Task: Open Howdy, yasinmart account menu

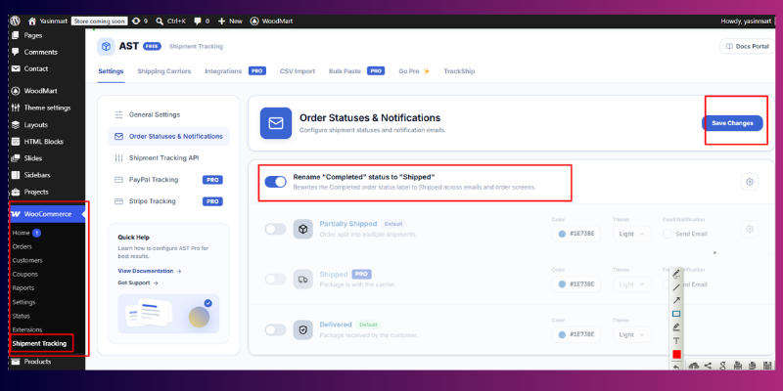Action: [746, 21]
